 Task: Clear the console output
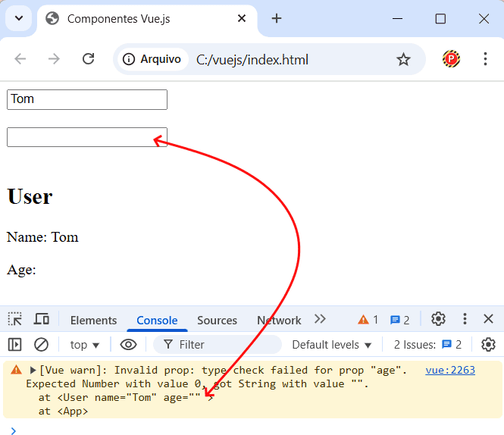[41, 345]
